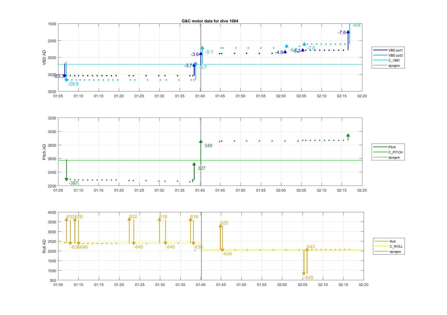Screen dimensions: 447x315
Task: Click the '616' roll move label
Action: [194, 217]
